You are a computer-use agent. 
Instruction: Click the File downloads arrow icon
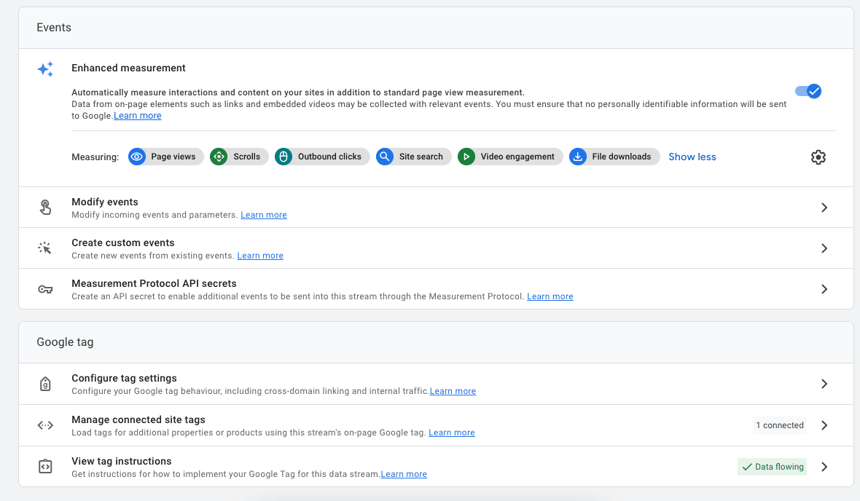pos(577,157)
